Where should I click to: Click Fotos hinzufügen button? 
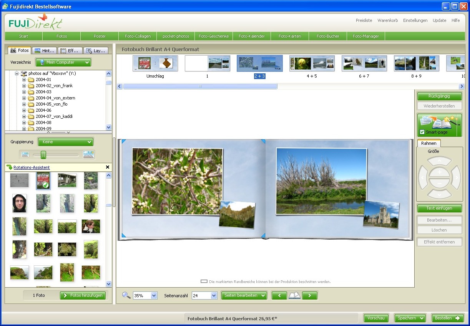pyautogui.click(x=83, y=295)
